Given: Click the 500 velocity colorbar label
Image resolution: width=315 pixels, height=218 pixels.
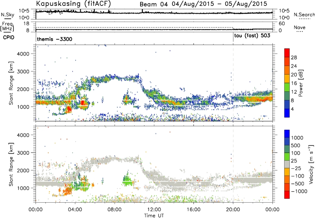Looking at the screenshot, I should [296, 146].
